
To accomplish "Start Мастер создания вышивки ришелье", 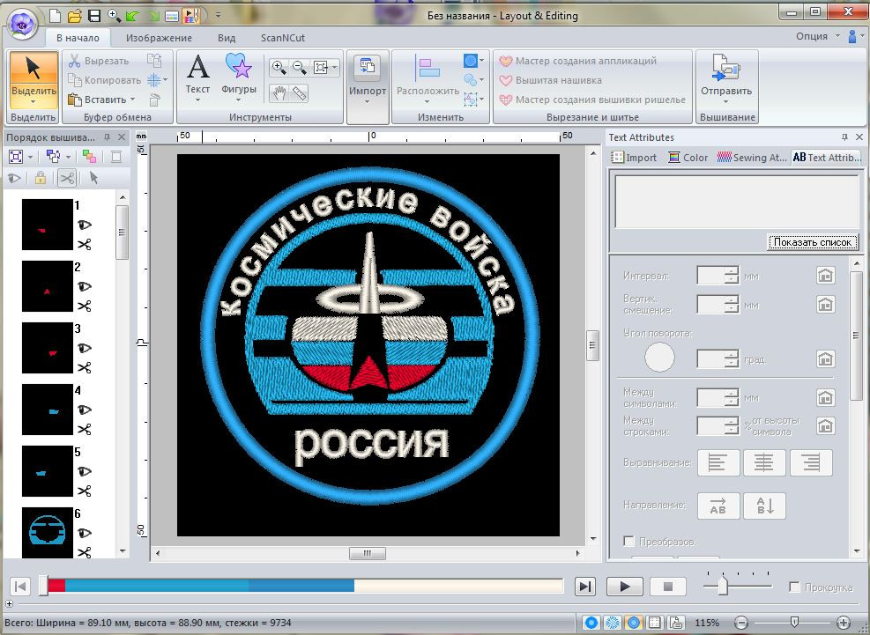I will point(592,100).
